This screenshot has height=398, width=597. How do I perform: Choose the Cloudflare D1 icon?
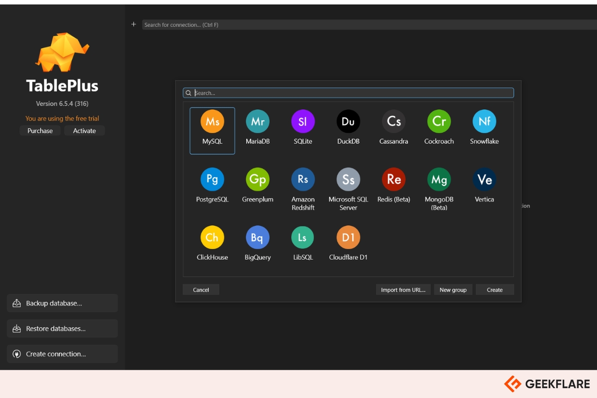(348, 238)
